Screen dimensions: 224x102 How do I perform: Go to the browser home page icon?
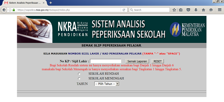204,10
